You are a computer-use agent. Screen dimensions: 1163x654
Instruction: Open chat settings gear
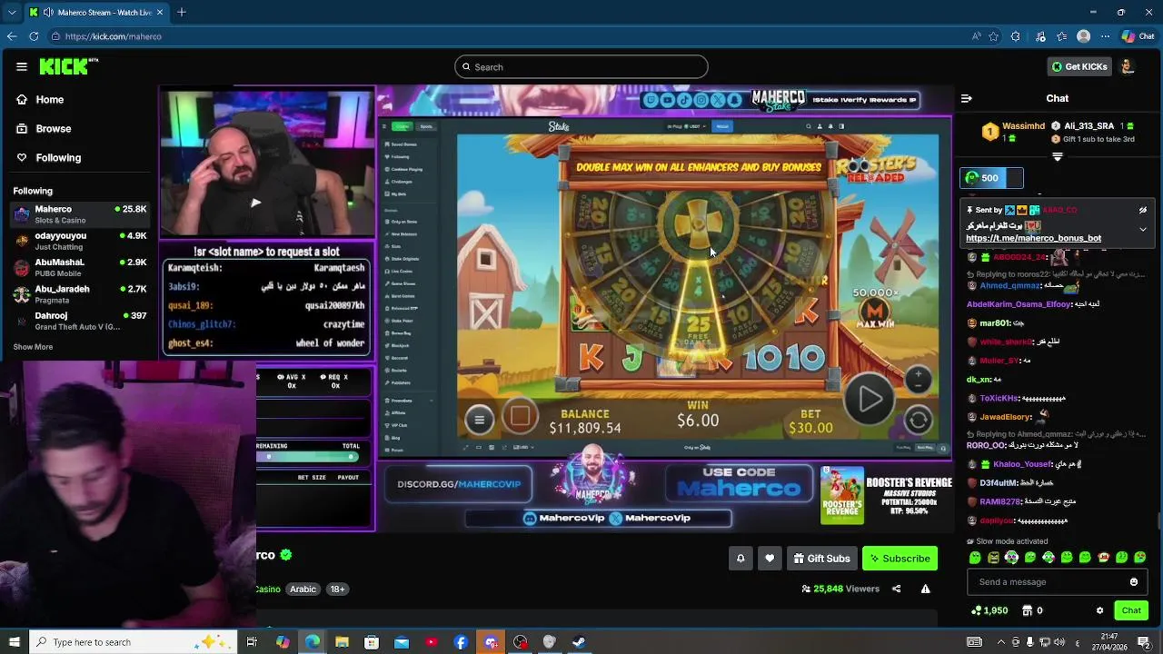(1099, 610)
